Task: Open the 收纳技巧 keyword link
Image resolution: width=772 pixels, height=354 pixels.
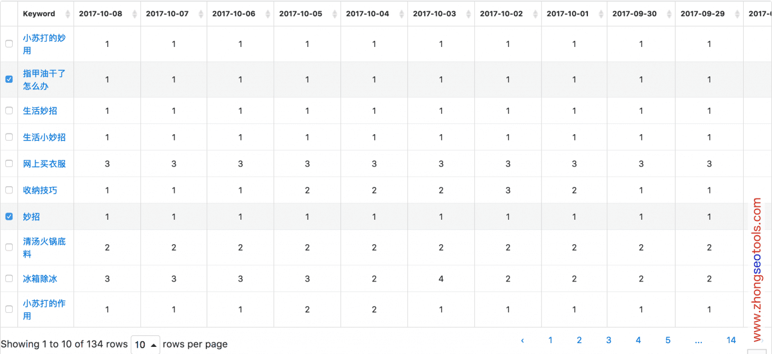Action: point(40,190)
